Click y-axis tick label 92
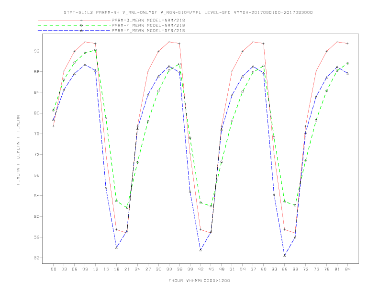This screenshot has height=293, width=379. point(37,51)
